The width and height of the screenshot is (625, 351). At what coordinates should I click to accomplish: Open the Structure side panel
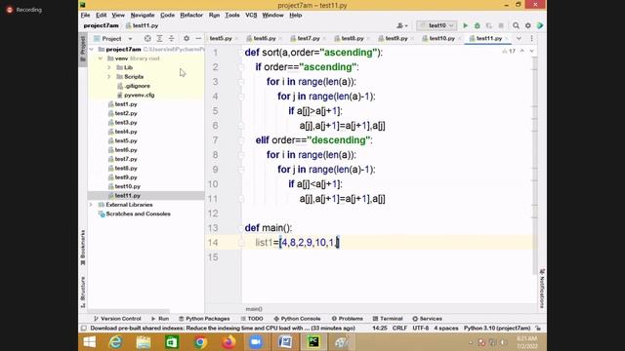[83, 292]
